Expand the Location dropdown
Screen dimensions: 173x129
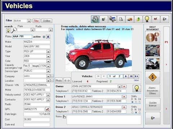[48, 81]
